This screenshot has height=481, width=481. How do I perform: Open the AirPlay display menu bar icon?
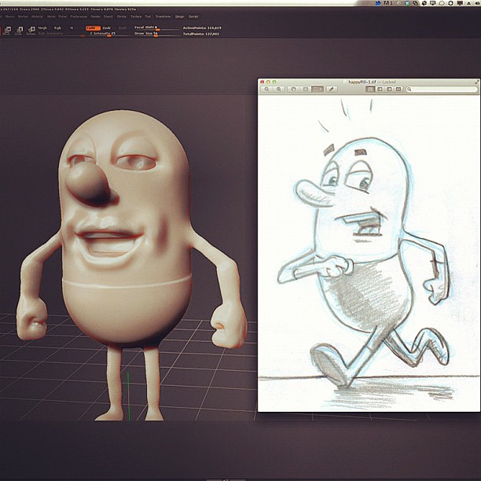(x=433, y=3)
